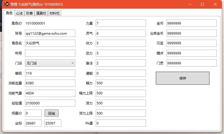Viewport: 224px width, 134px height.
Task: Click the 灵气 input field
Action: [x=121, y=33]
